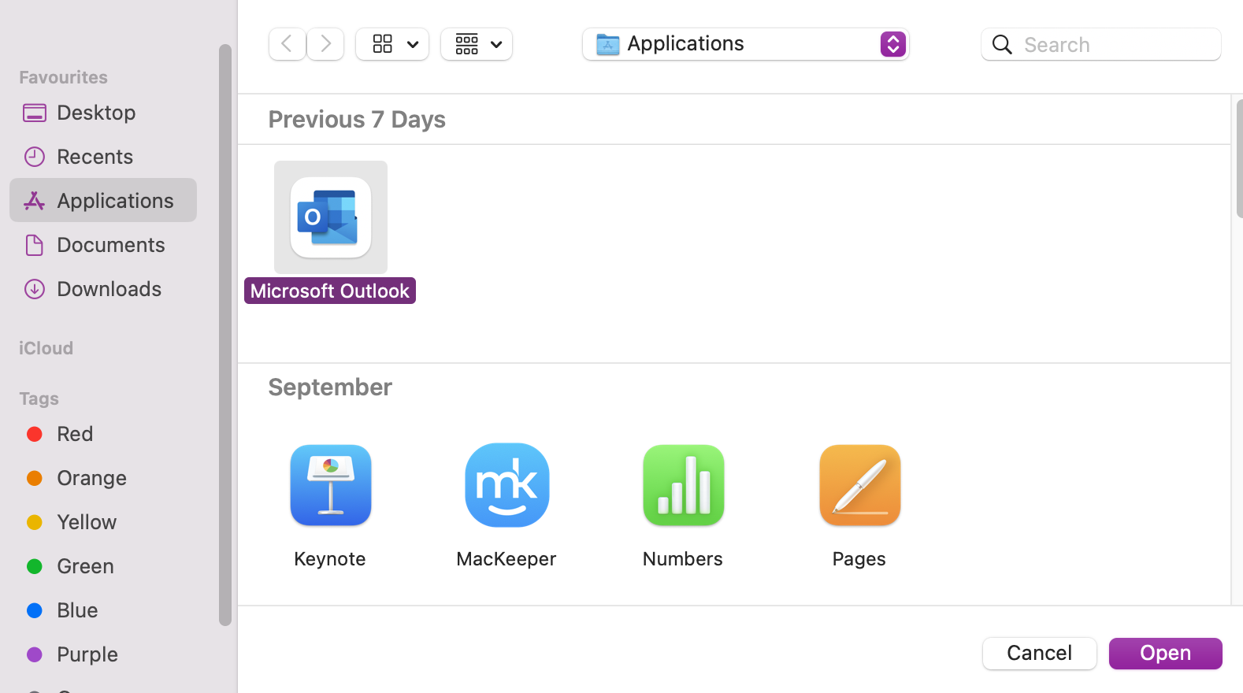
Task: Open the icon view options dropdown
Action: click(392, 44)
